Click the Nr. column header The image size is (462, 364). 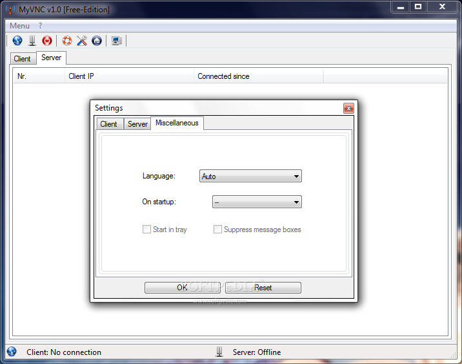coord(39,76)
